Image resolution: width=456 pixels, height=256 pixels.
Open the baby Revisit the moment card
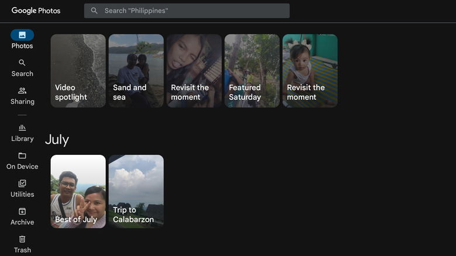click(x=310, y=71)
